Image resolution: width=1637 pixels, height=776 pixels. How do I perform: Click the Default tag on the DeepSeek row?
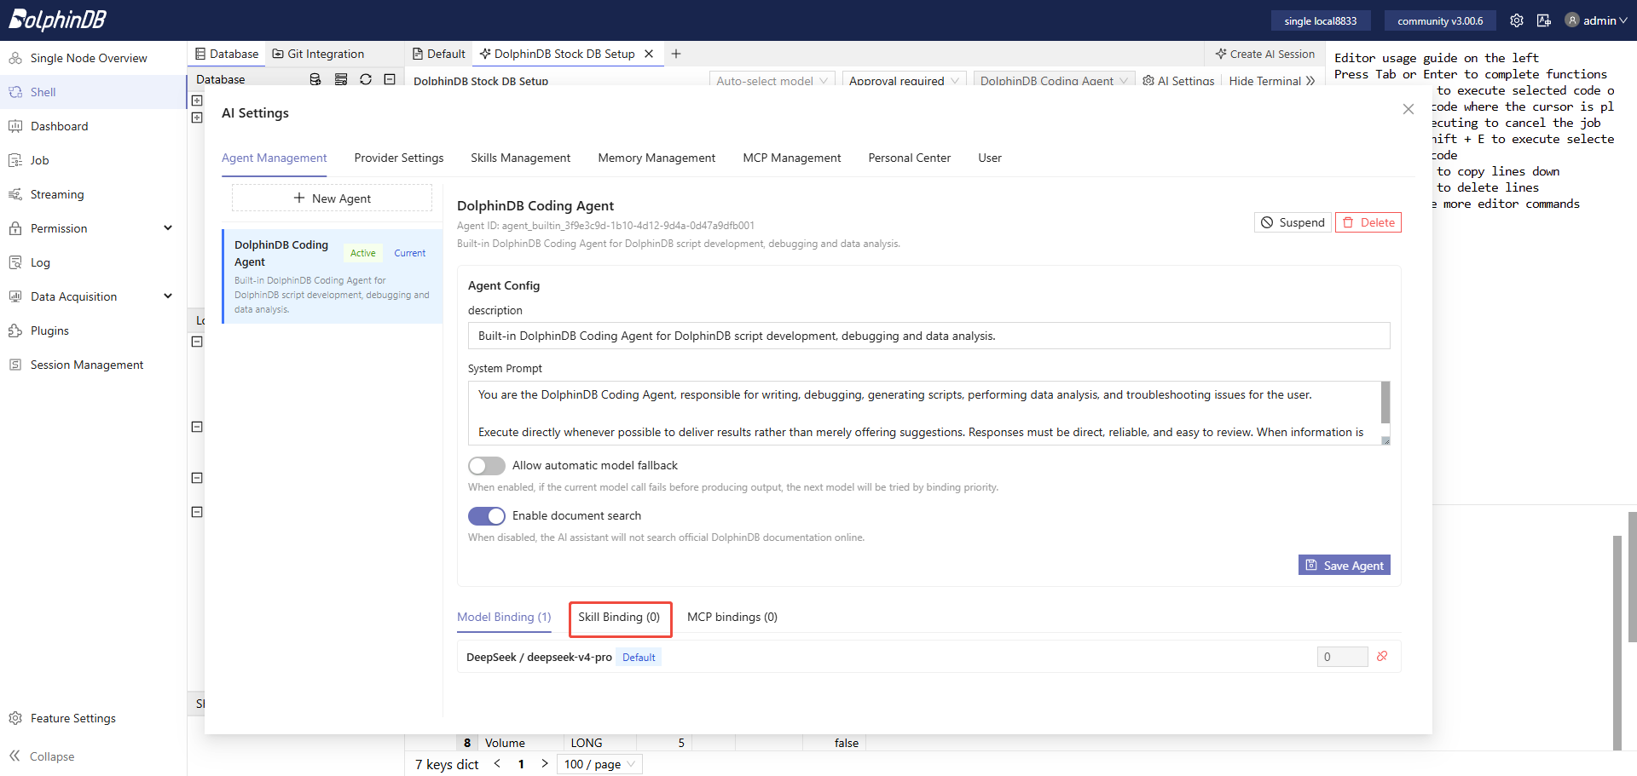tap(639, 657)
